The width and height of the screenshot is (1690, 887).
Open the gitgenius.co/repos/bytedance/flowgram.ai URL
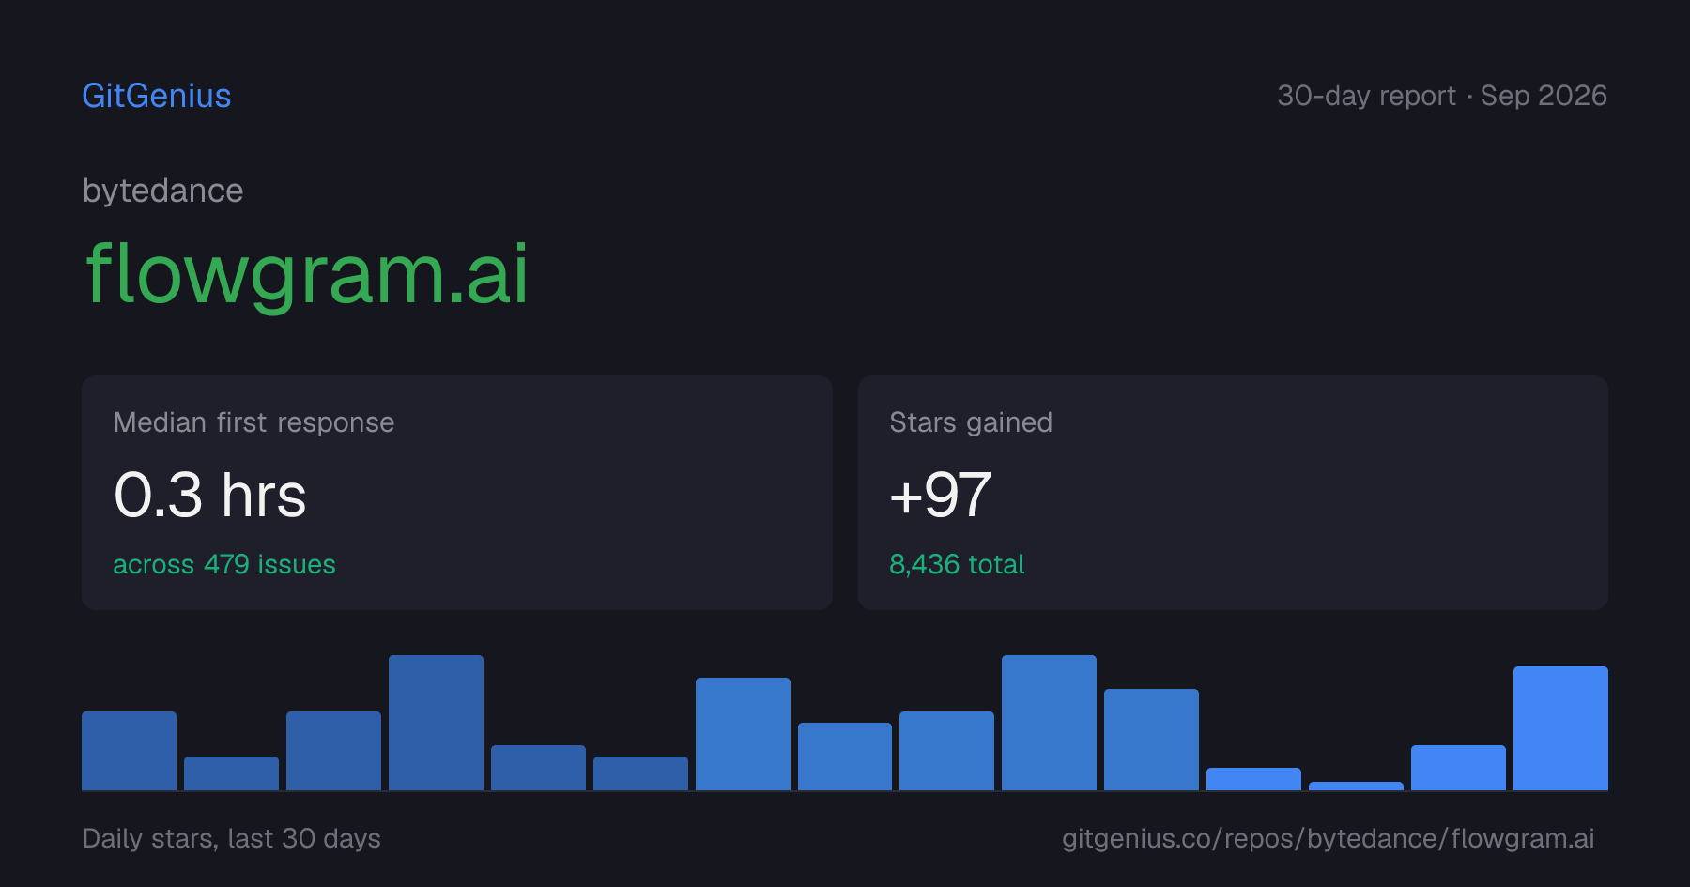tap(1328, 838)
